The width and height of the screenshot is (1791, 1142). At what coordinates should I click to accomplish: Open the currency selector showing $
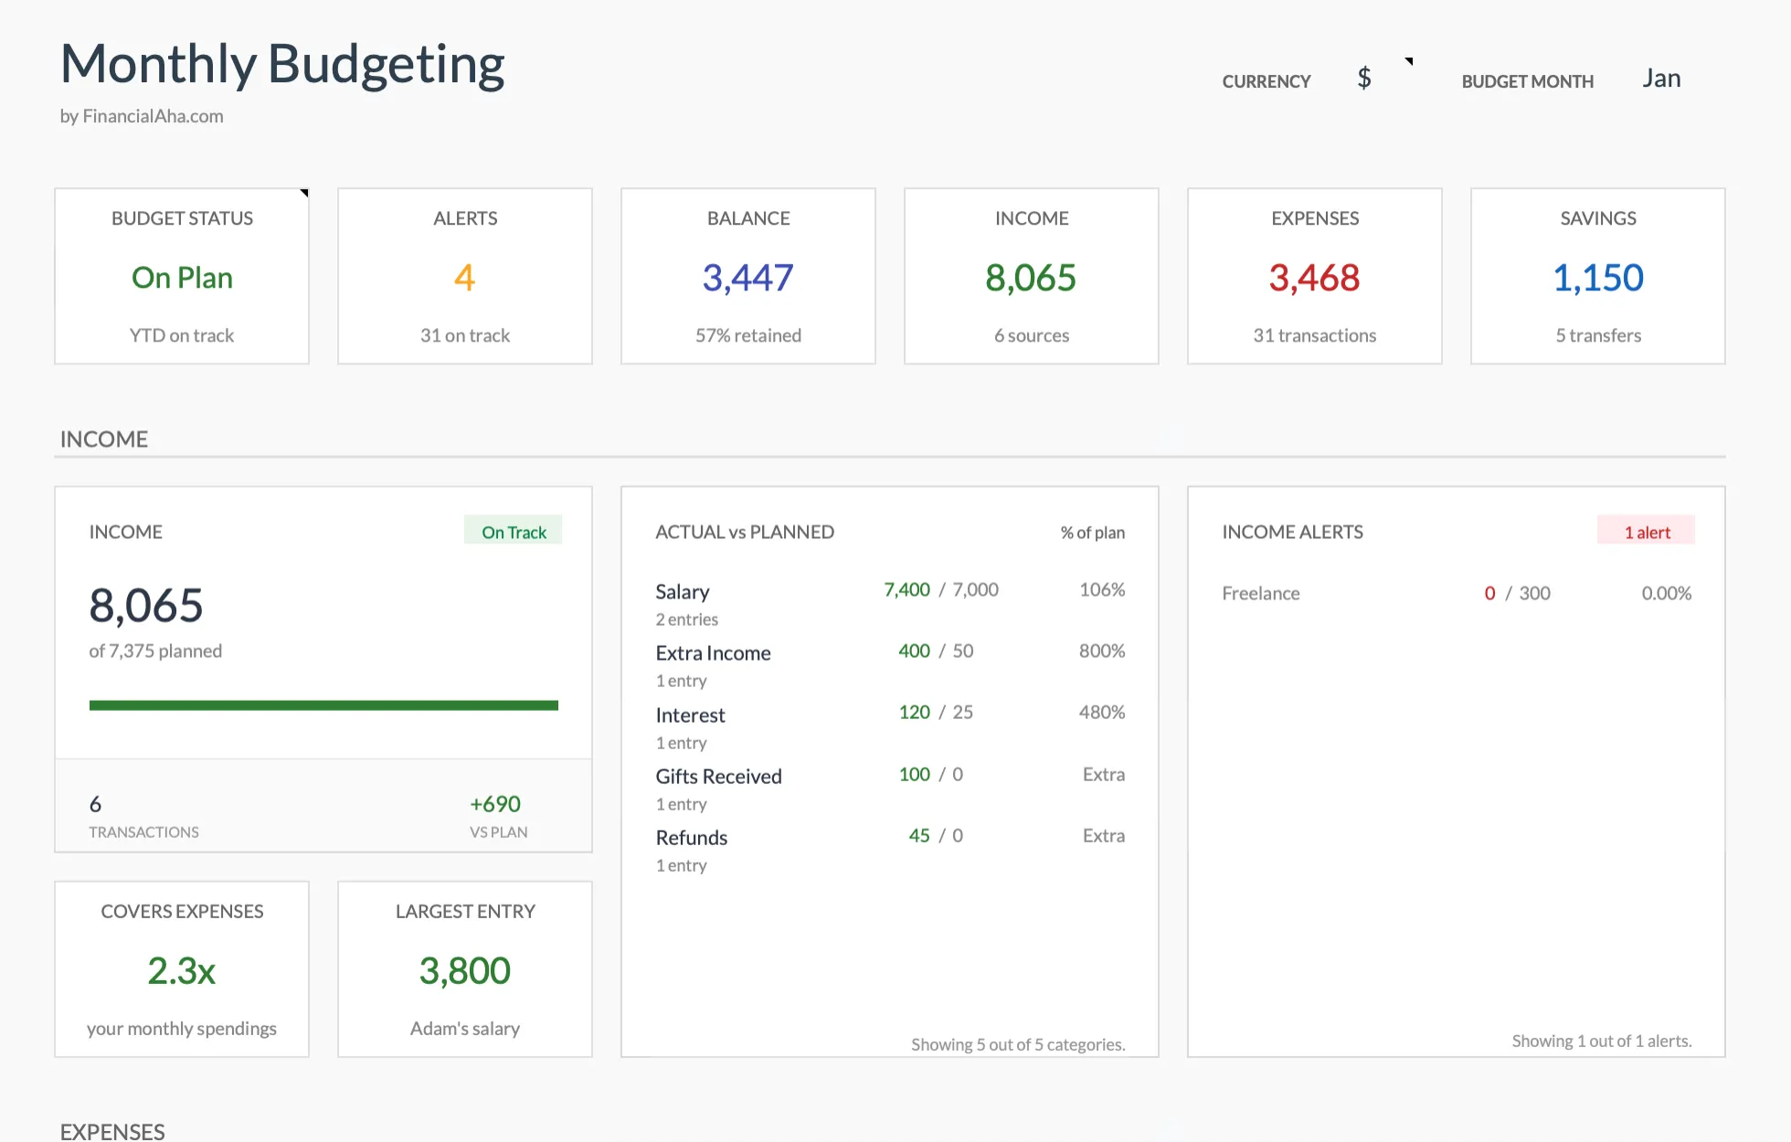click(1363, 78)
